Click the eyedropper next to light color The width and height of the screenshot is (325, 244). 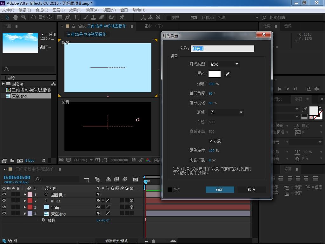[227, 74]
